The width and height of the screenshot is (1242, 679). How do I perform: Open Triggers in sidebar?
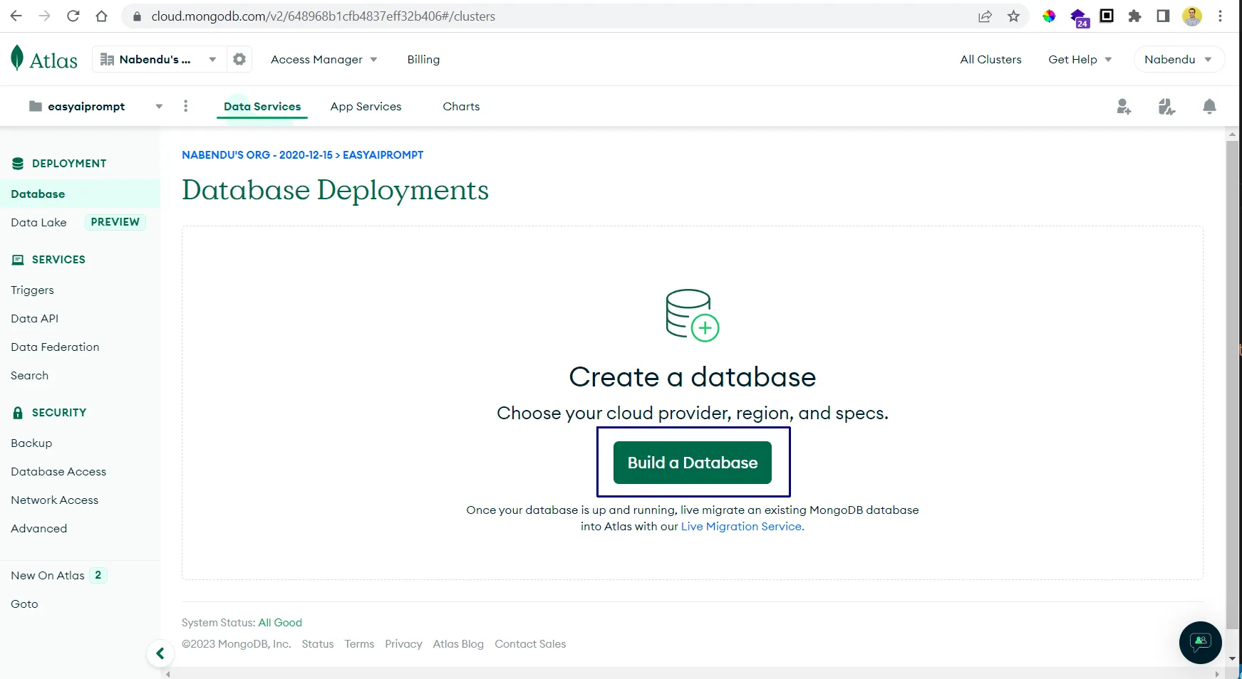pyautogui.click(x=32, y=290)
